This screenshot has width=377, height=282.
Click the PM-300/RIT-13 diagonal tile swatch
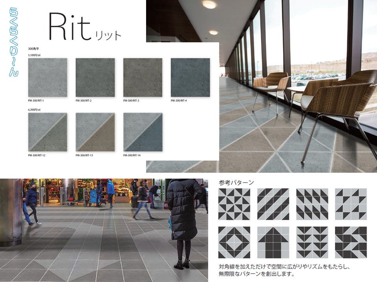[95, 132]
